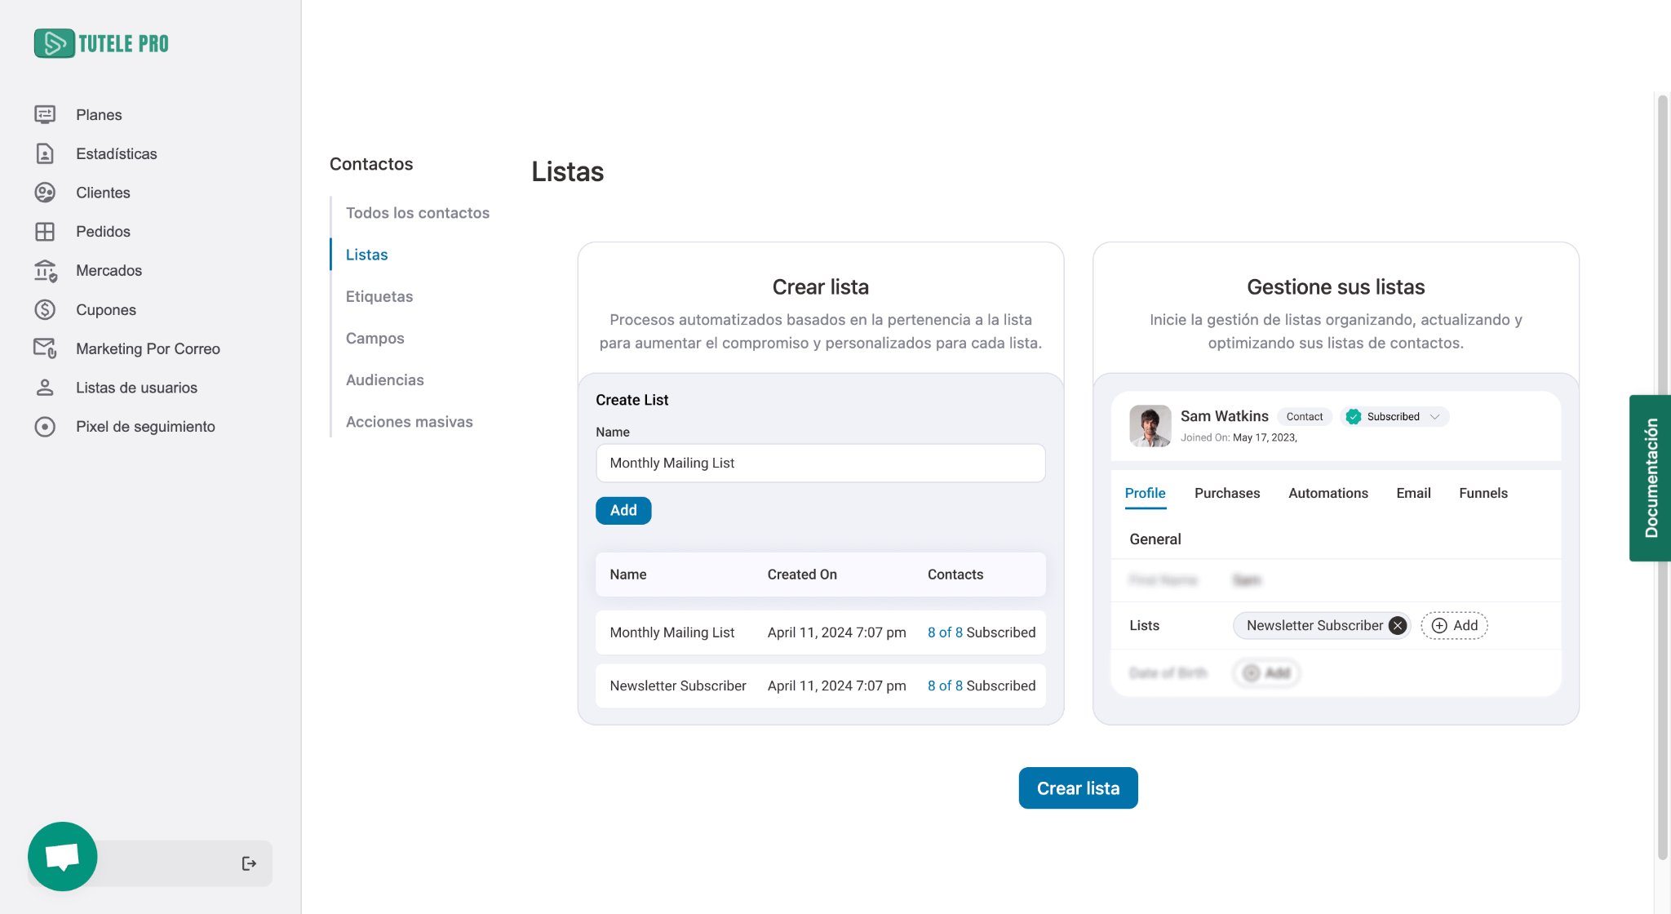The width and height of the screenshot is (1671, 914).
Task: Open the Documentación side panel tab
Action: pyautogui.click(x=1651, y=478)
